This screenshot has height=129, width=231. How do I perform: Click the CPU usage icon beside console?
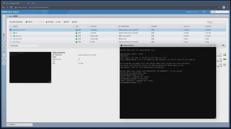click(x=225, y=54)
